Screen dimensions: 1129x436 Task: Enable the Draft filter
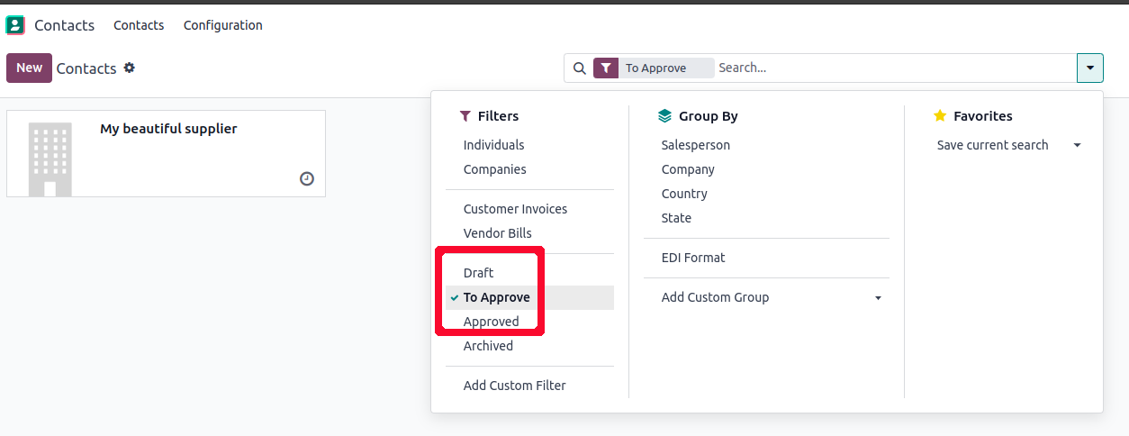pyautogui.click(x=478, y=273)
